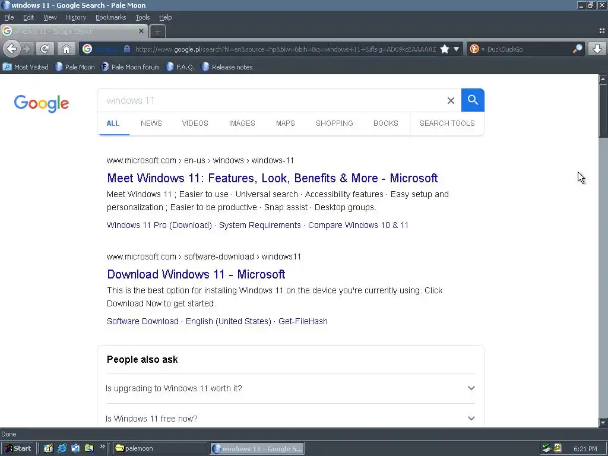
Task: Open the Software Download sublink
Action: (x=142, y=321)
